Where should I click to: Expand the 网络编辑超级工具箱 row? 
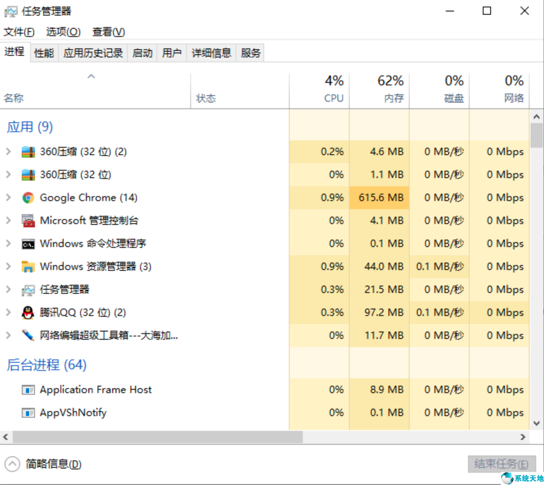[8, 336]
